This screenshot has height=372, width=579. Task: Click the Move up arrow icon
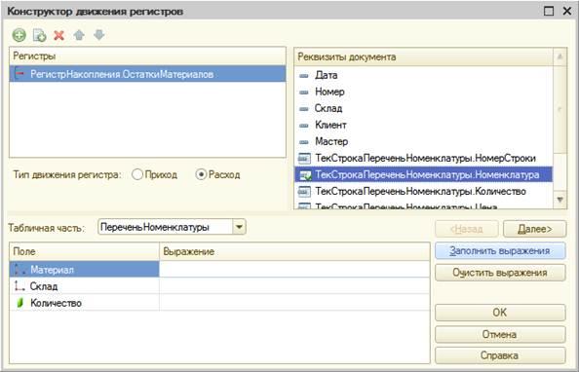pyautogui.click(x=79, y=35)
